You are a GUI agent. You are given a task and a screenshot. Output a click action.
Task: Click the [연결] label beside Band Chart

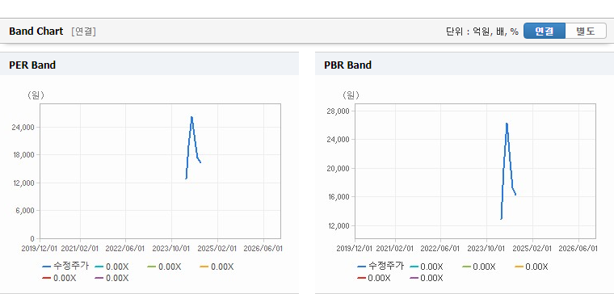[83, 31]
